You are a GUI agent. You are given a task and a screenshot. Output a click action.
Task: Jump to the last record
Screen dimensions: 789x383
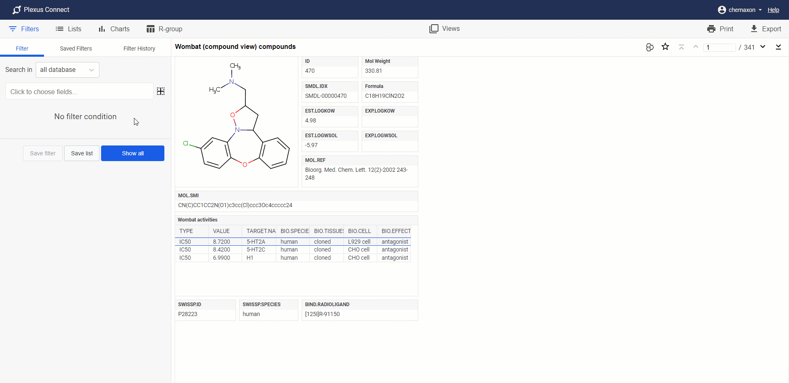779,47
